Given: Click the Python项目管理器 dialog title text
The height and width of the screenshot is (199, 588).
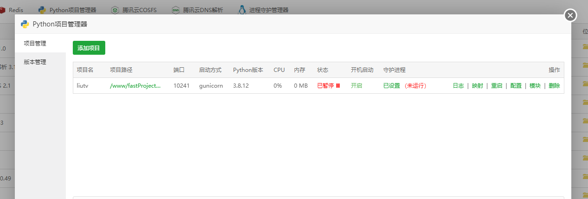Looking at the screenshot, I should [60, 24].
